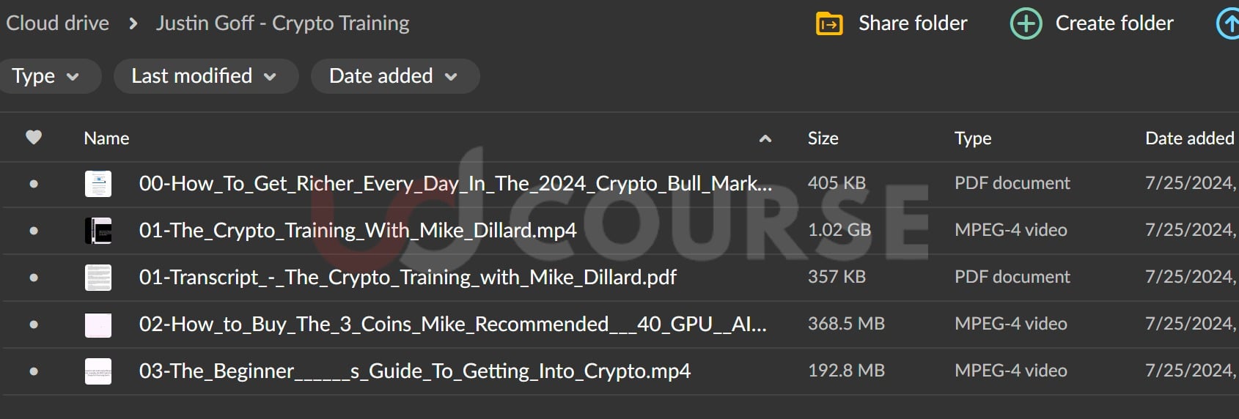Click the 01-The_Crypto_Training video thumbnail icon
Image resolution: width=1239 pixels, height=419 pixels.
[x=98, y=231]
